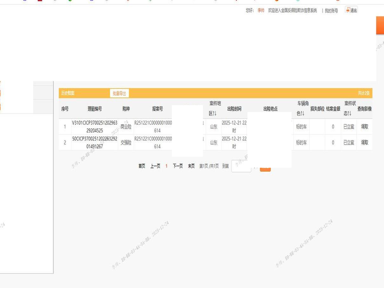384x288 pixels.
Task: Select page number 1 in pagination
Action: [166, 166]
